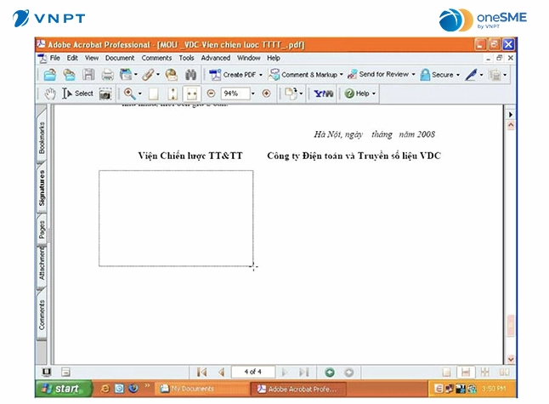The image size is (549, 404).
Task: Click the Sign pen icon
Action: (471, 74)
